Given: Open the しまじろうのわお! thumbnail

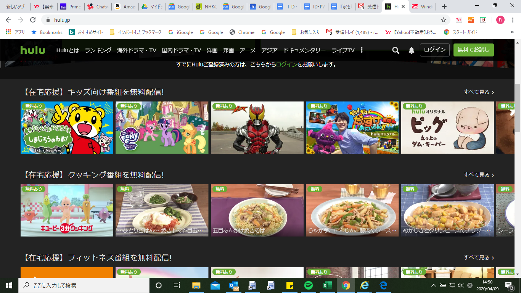Looking at the screenshot, I should click(67, 127).
